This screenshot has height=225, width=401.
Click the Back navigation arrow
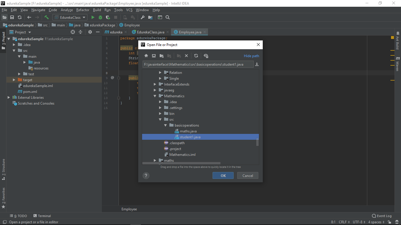click(x=29, y=17)
